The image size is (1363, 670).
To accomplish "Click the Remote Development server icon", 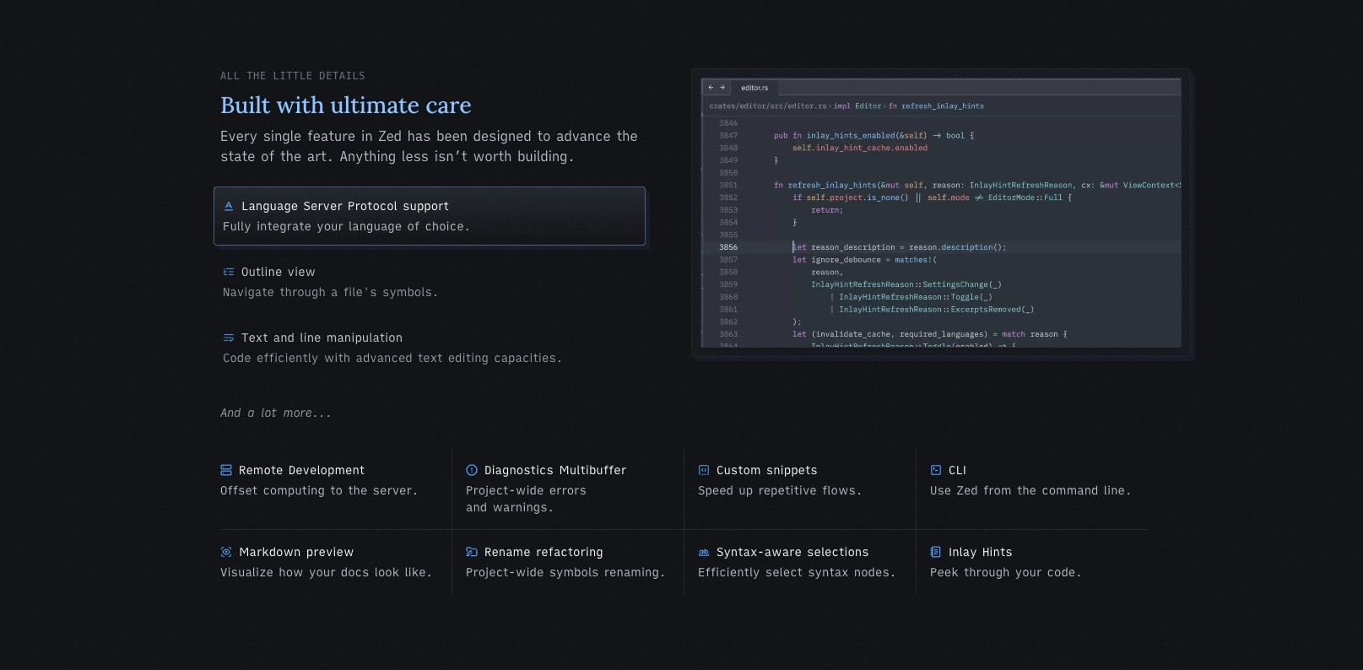I will coord(226,470).
